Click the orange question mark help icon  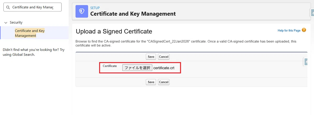click(304, 30)
